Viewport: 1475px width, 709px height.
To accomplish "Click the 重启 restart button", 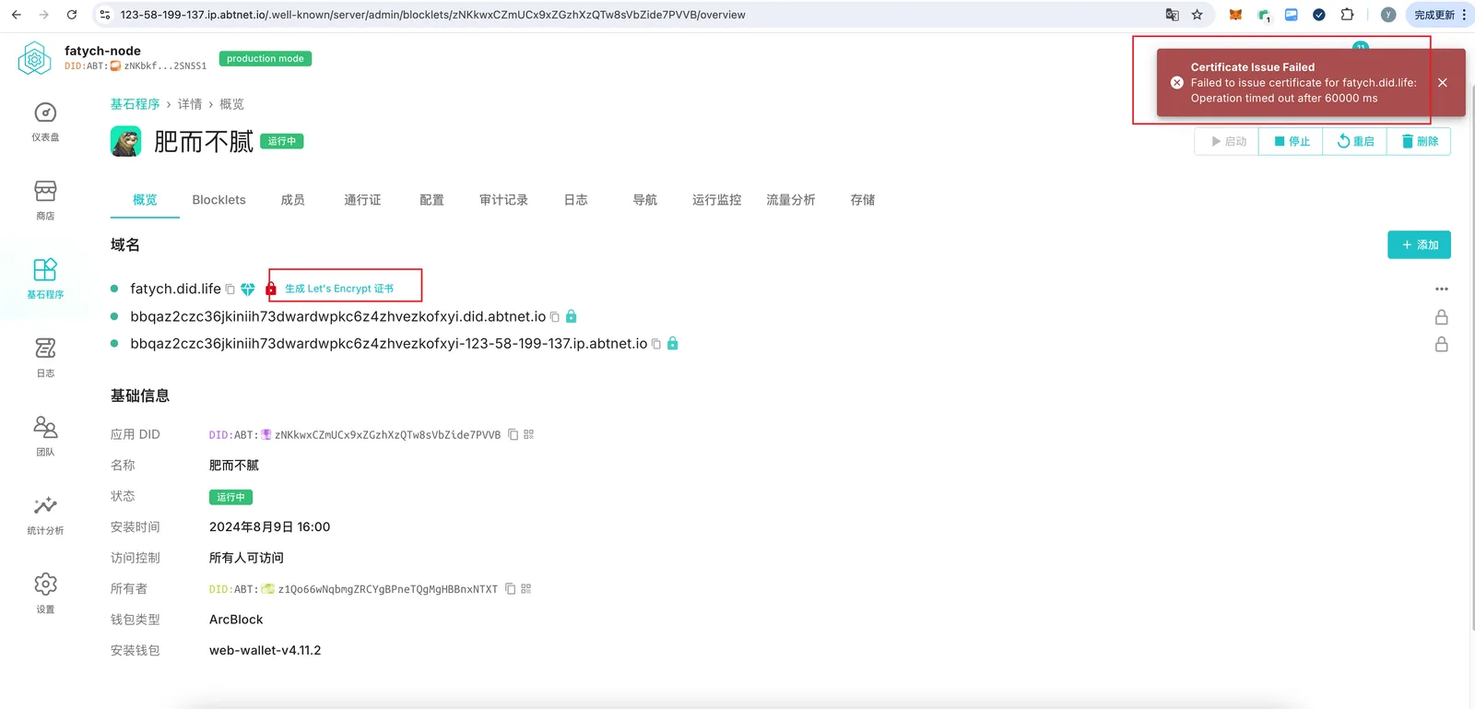I will (1355, 141).
